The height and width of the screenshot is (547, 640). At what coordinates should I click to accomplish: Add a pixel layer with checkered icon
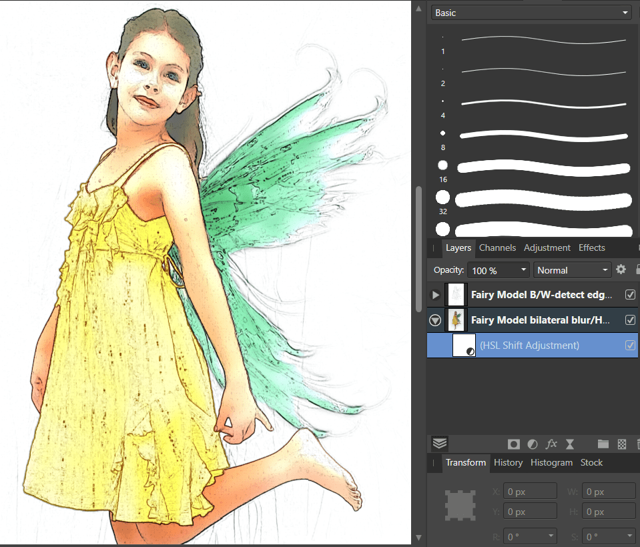pos(622,444)
